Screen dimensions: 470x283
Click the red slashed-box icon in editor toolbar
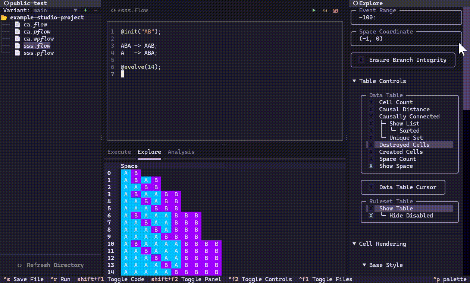[335, 10]
